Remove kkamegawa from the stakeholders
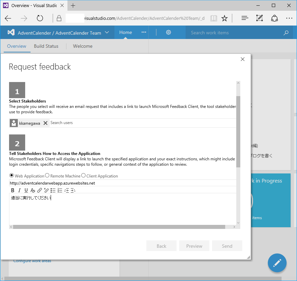Viewport: 297px width, 281px height. [x=45, y=123]
